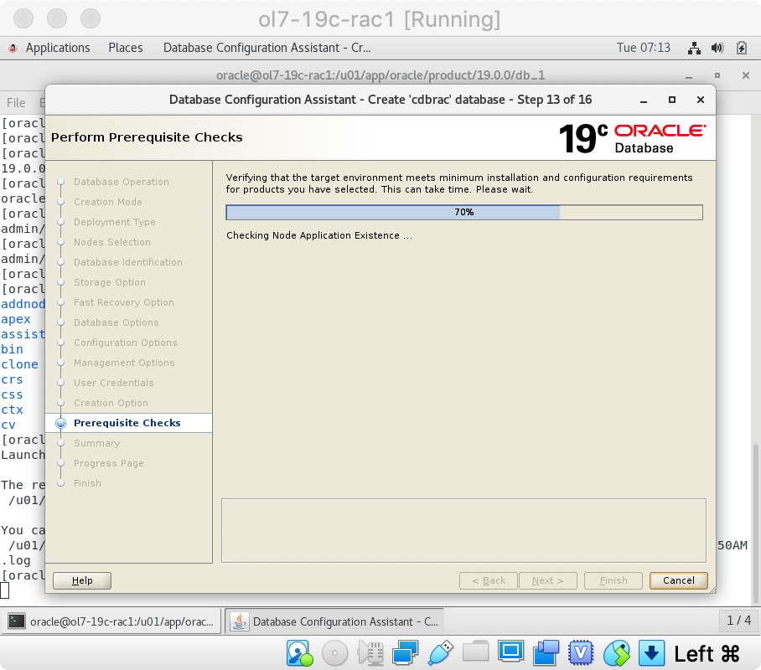Select the Progress Page step

pyautogui.click(x=109, y=463)
